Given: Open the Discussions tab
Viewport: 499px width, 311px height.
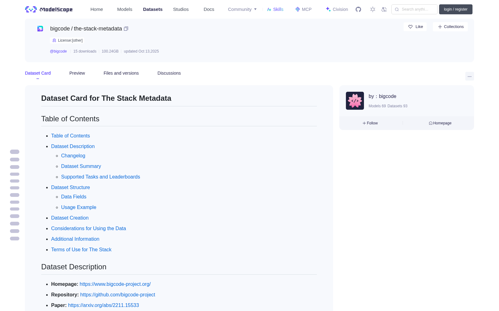Looking at the screenshot, I should [x=169, y=73].
